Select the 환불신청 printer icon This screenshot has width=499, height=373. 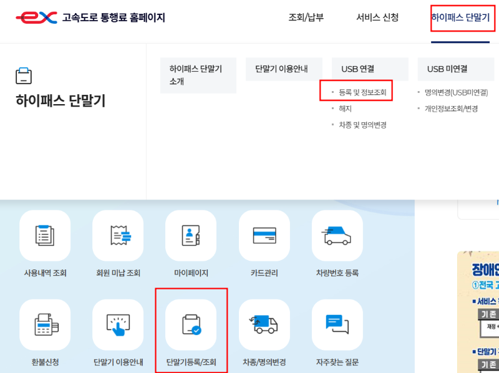tap(45, 326)
